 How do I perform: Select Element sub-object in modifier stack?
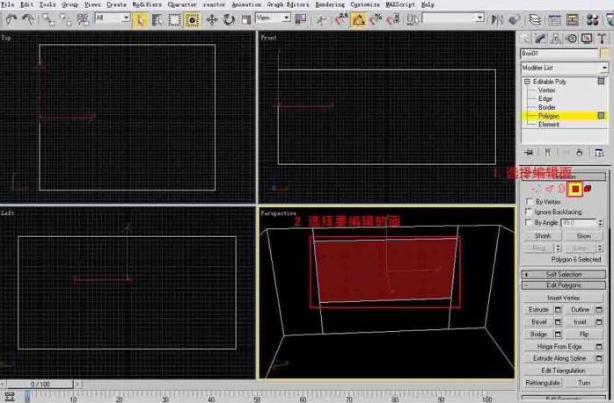coord(549,125)
